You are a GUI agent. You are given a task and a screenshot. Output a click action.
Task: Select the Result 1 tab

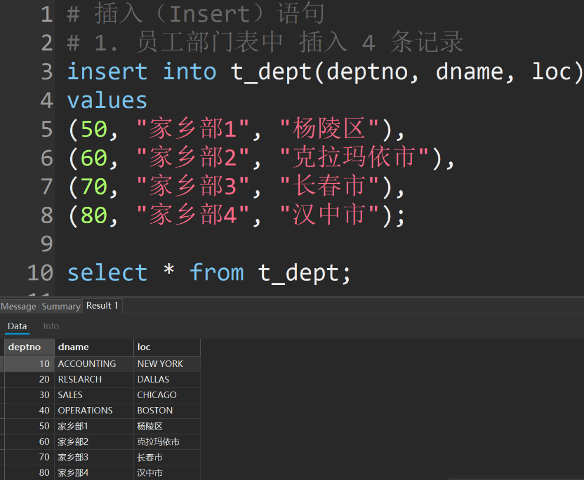(103, 306)
